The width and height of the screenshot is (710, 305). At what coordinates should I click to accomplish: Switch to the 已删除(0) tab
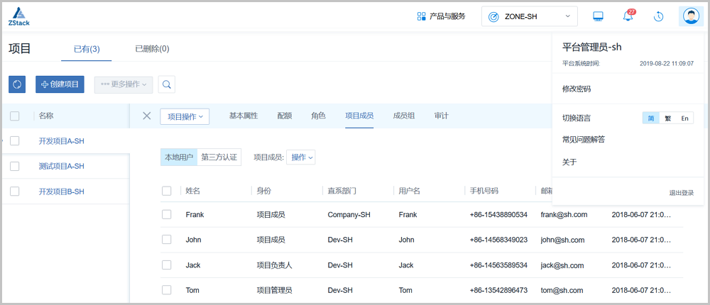[152, 49]
